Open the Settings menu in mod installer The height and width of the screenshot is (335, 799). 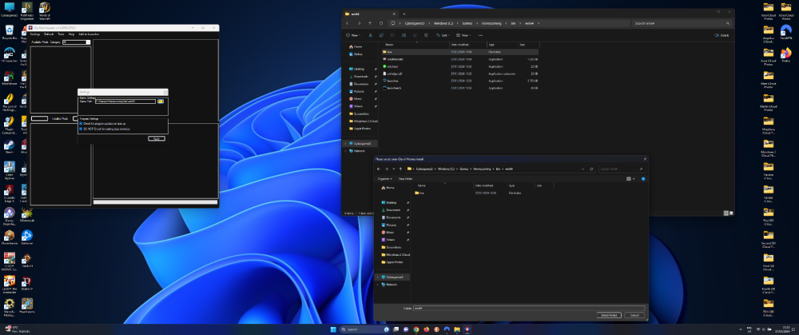(x=35, y=34)
